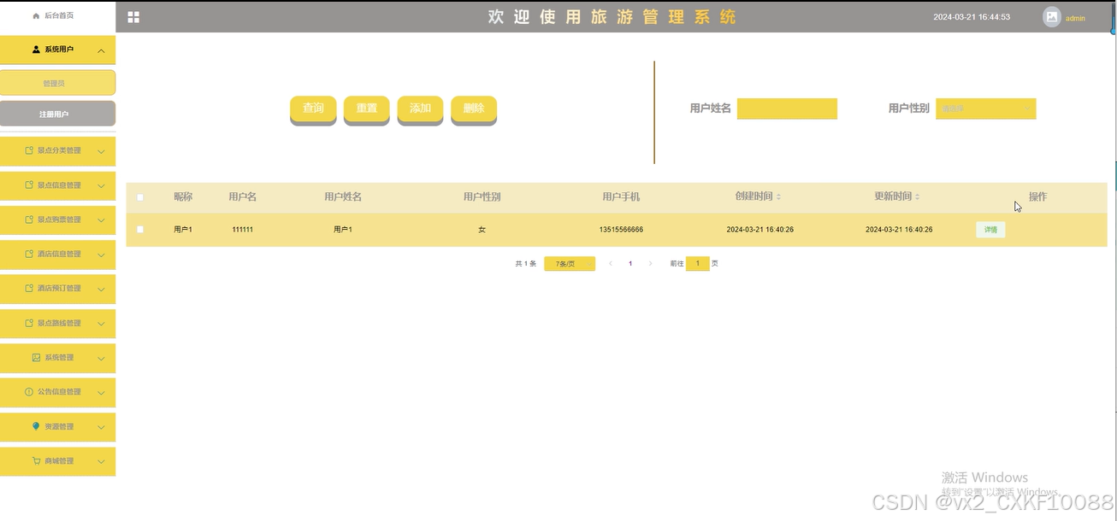The width and height of the screenshot is (1117, 521).
Task: Toggle the sidebar grid icon in header
Action: point(133,17)
